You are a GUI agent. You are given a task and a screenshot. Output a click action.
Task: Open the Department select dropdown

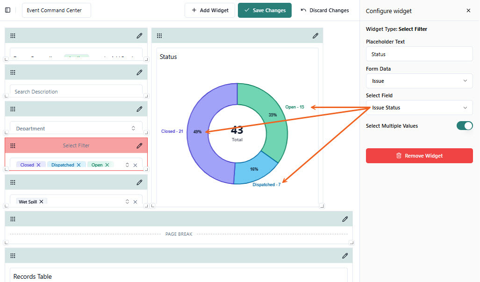click(76, 128)
